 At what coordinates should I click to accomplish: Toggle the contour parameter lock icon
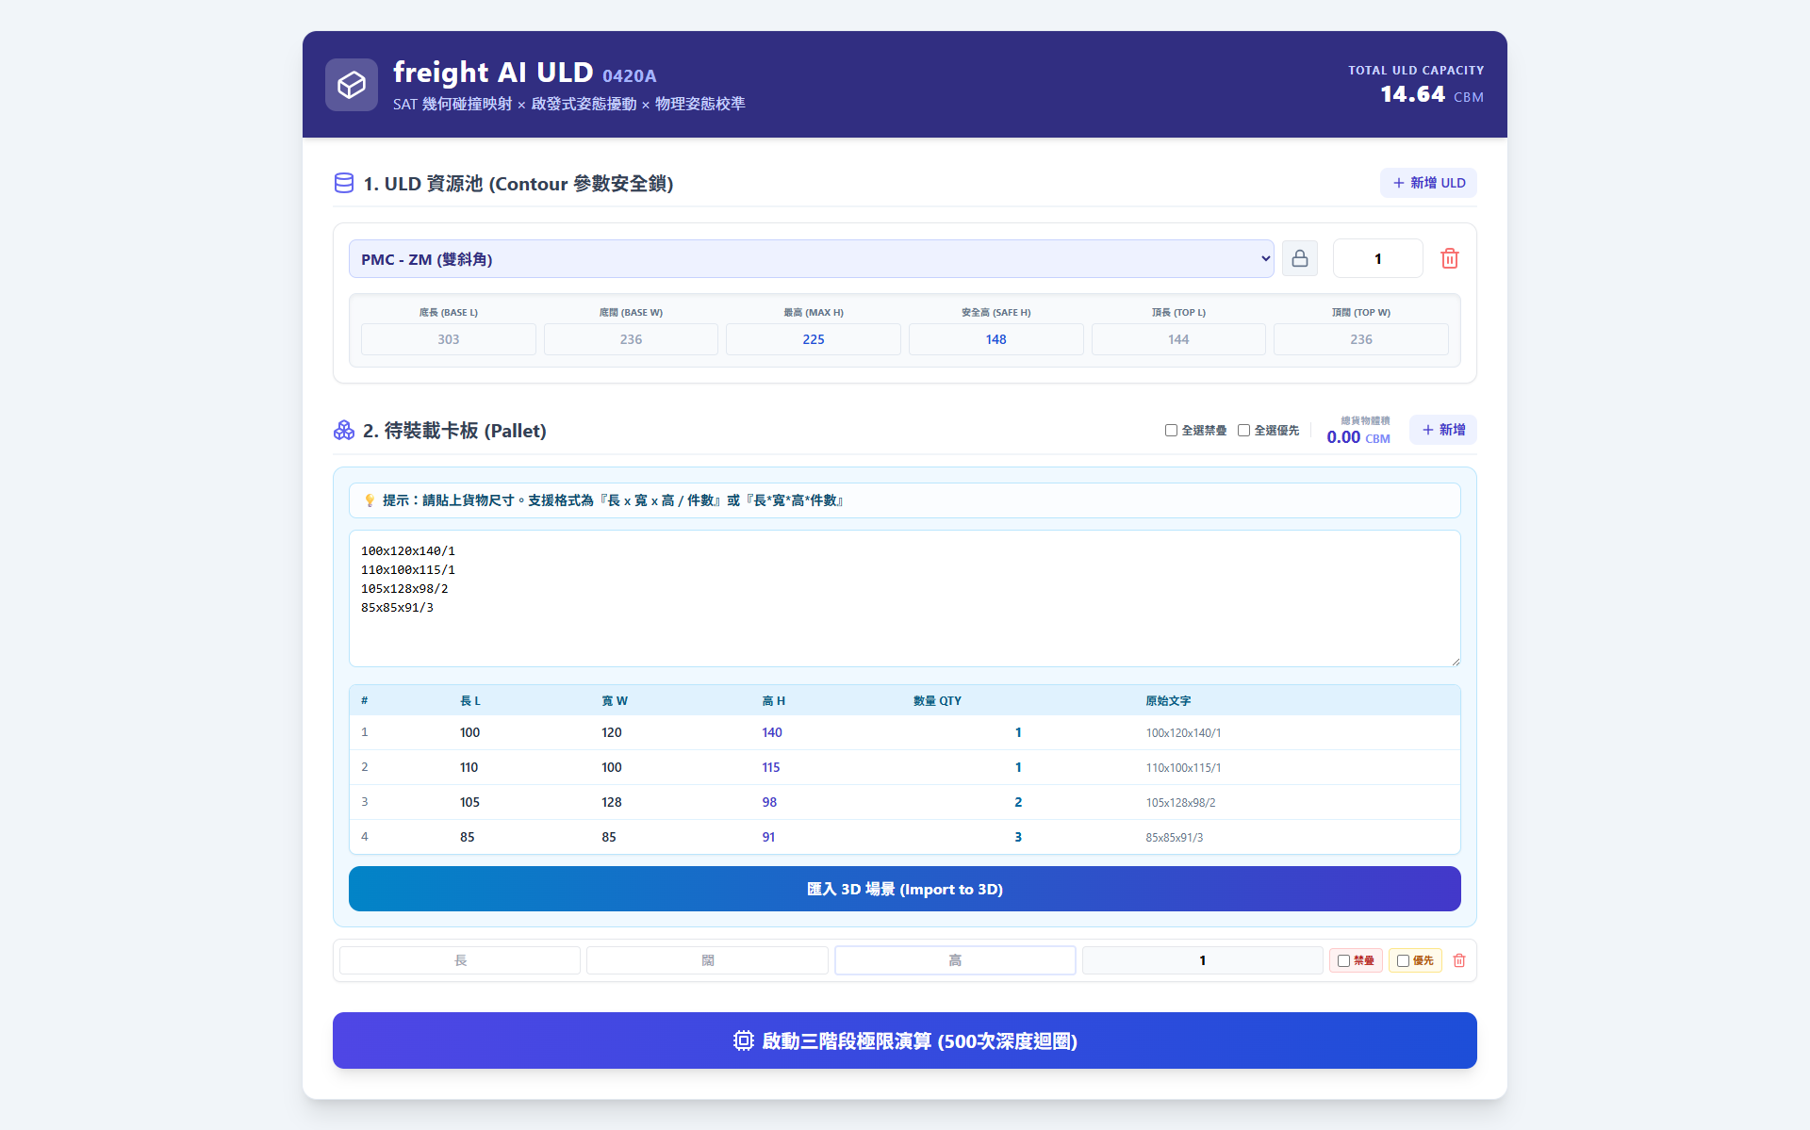pos(1299,258)
